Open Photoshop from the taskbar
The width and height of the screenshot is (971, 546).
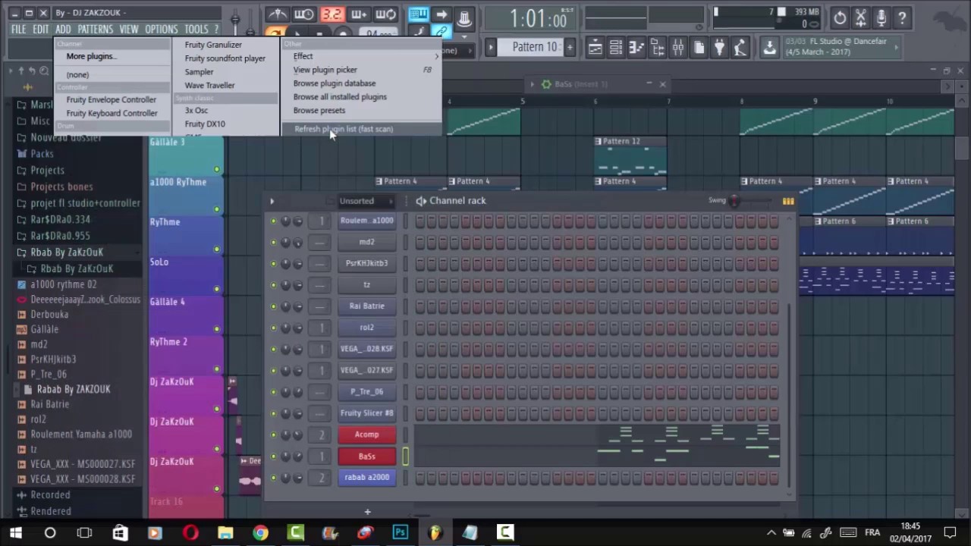[x=400, y=532]
